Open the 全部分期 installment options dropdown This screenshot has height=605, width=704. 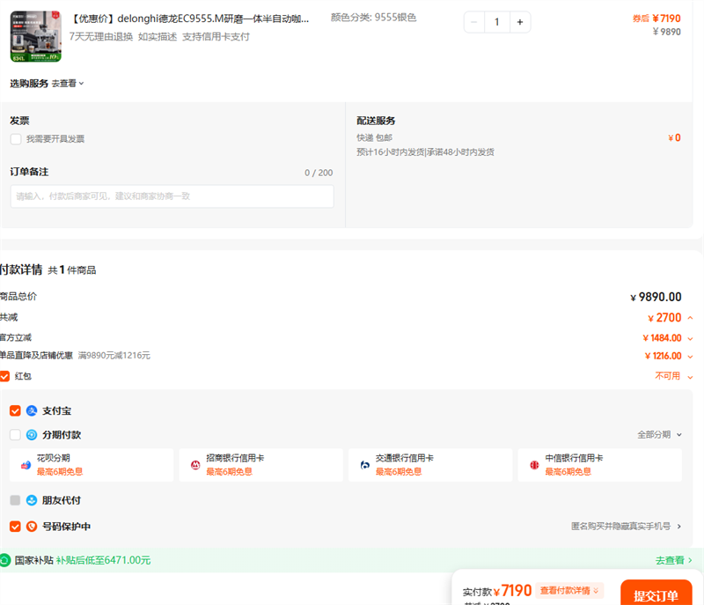[660, 435]
